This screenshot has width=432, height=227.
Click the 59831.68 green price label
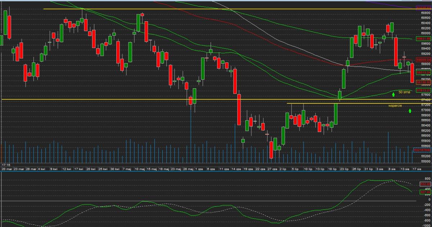(423, 39)
